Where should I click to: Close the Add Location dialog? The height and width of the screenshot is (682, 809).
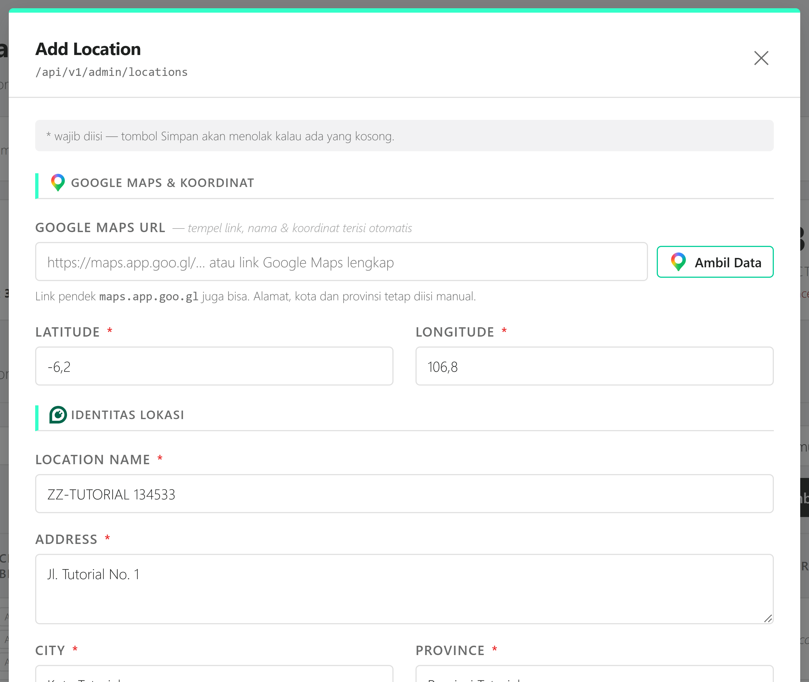pos(761,58)
